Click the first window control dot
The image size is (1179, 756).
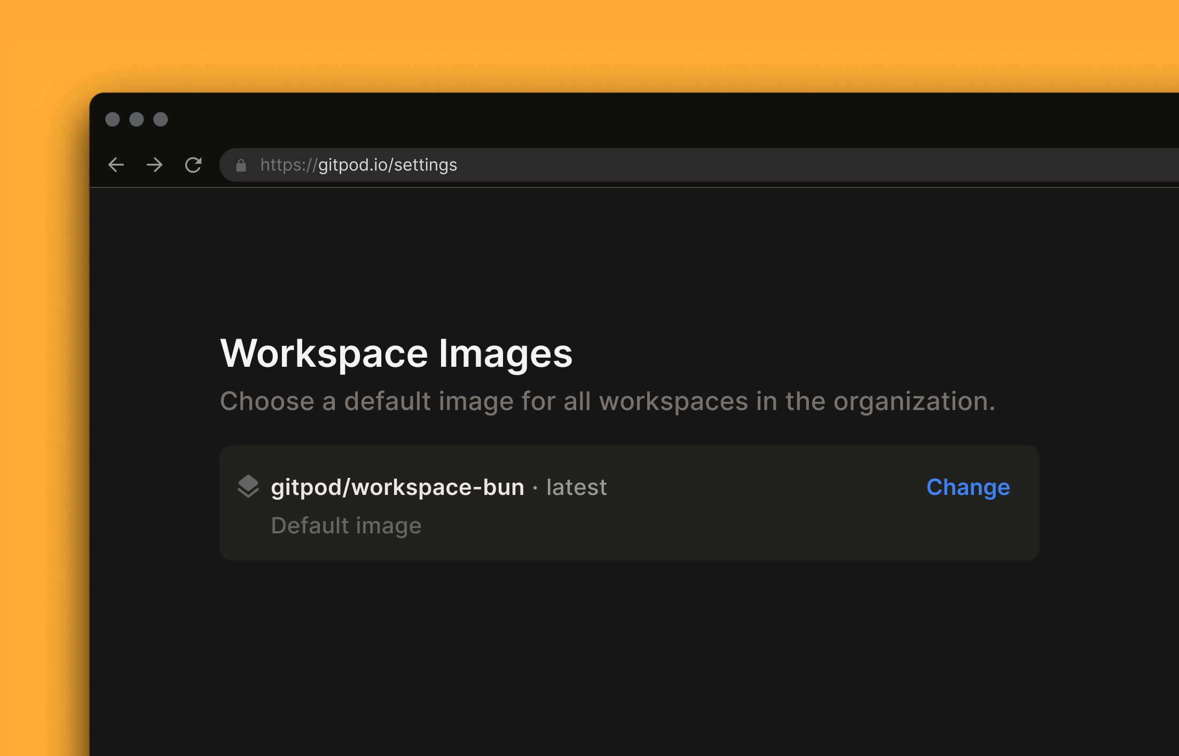pyautogui.click(x=113, y=119)
